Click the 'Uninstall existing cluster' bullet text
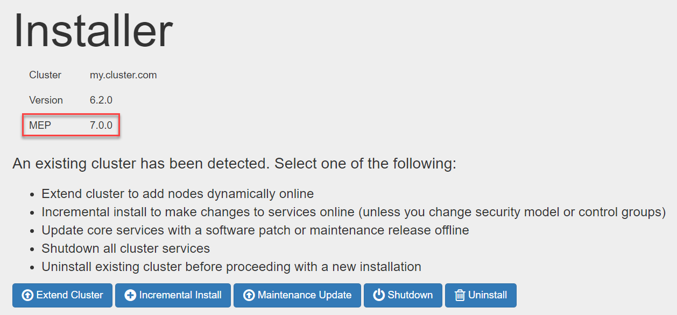The width and height of the screenshot is (677, 315). [x=231, y=267]
